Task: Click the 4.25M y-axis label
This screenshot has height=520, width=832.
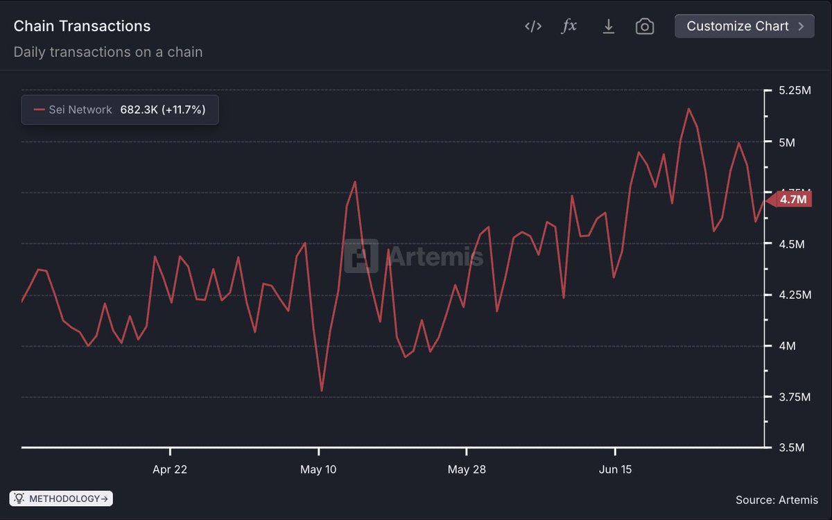Action: pos(795,295)
